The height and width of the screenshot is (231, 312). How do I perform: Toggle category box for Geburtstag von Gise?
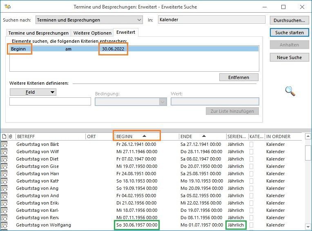[x=251, y=166]
